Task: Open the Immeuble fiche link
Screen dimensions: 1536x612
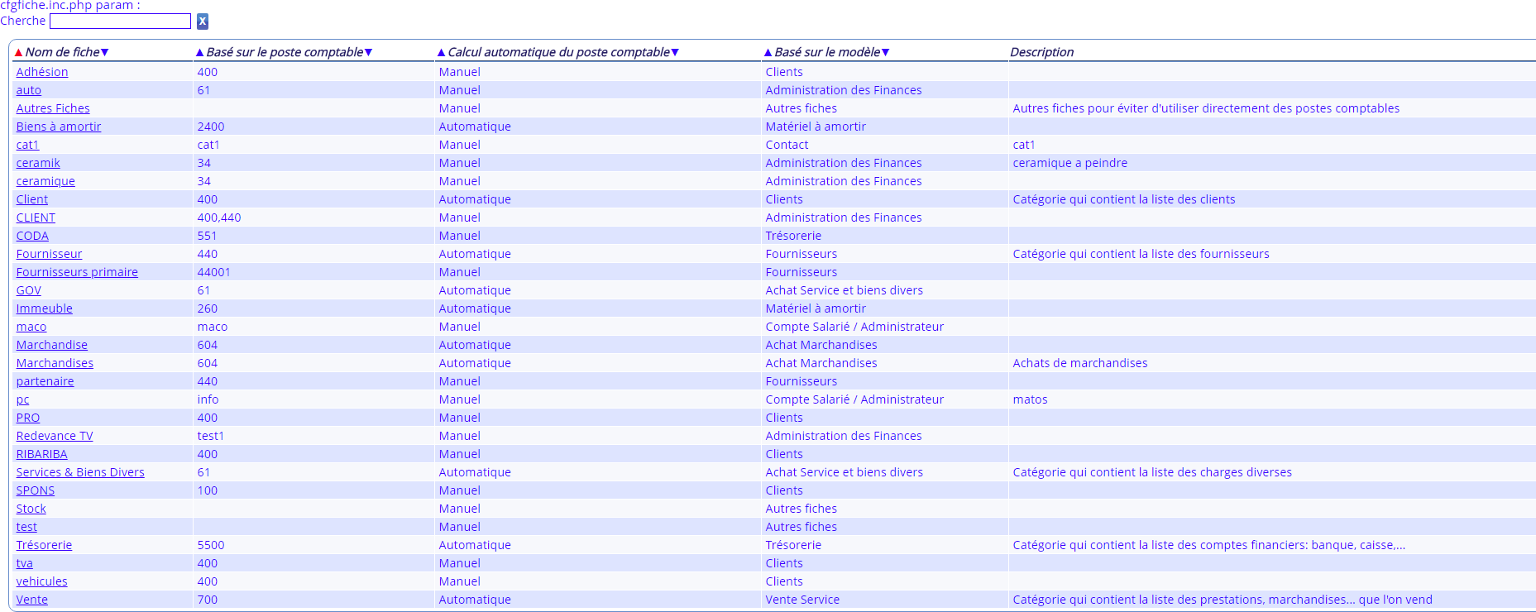Action: (45, 308)
